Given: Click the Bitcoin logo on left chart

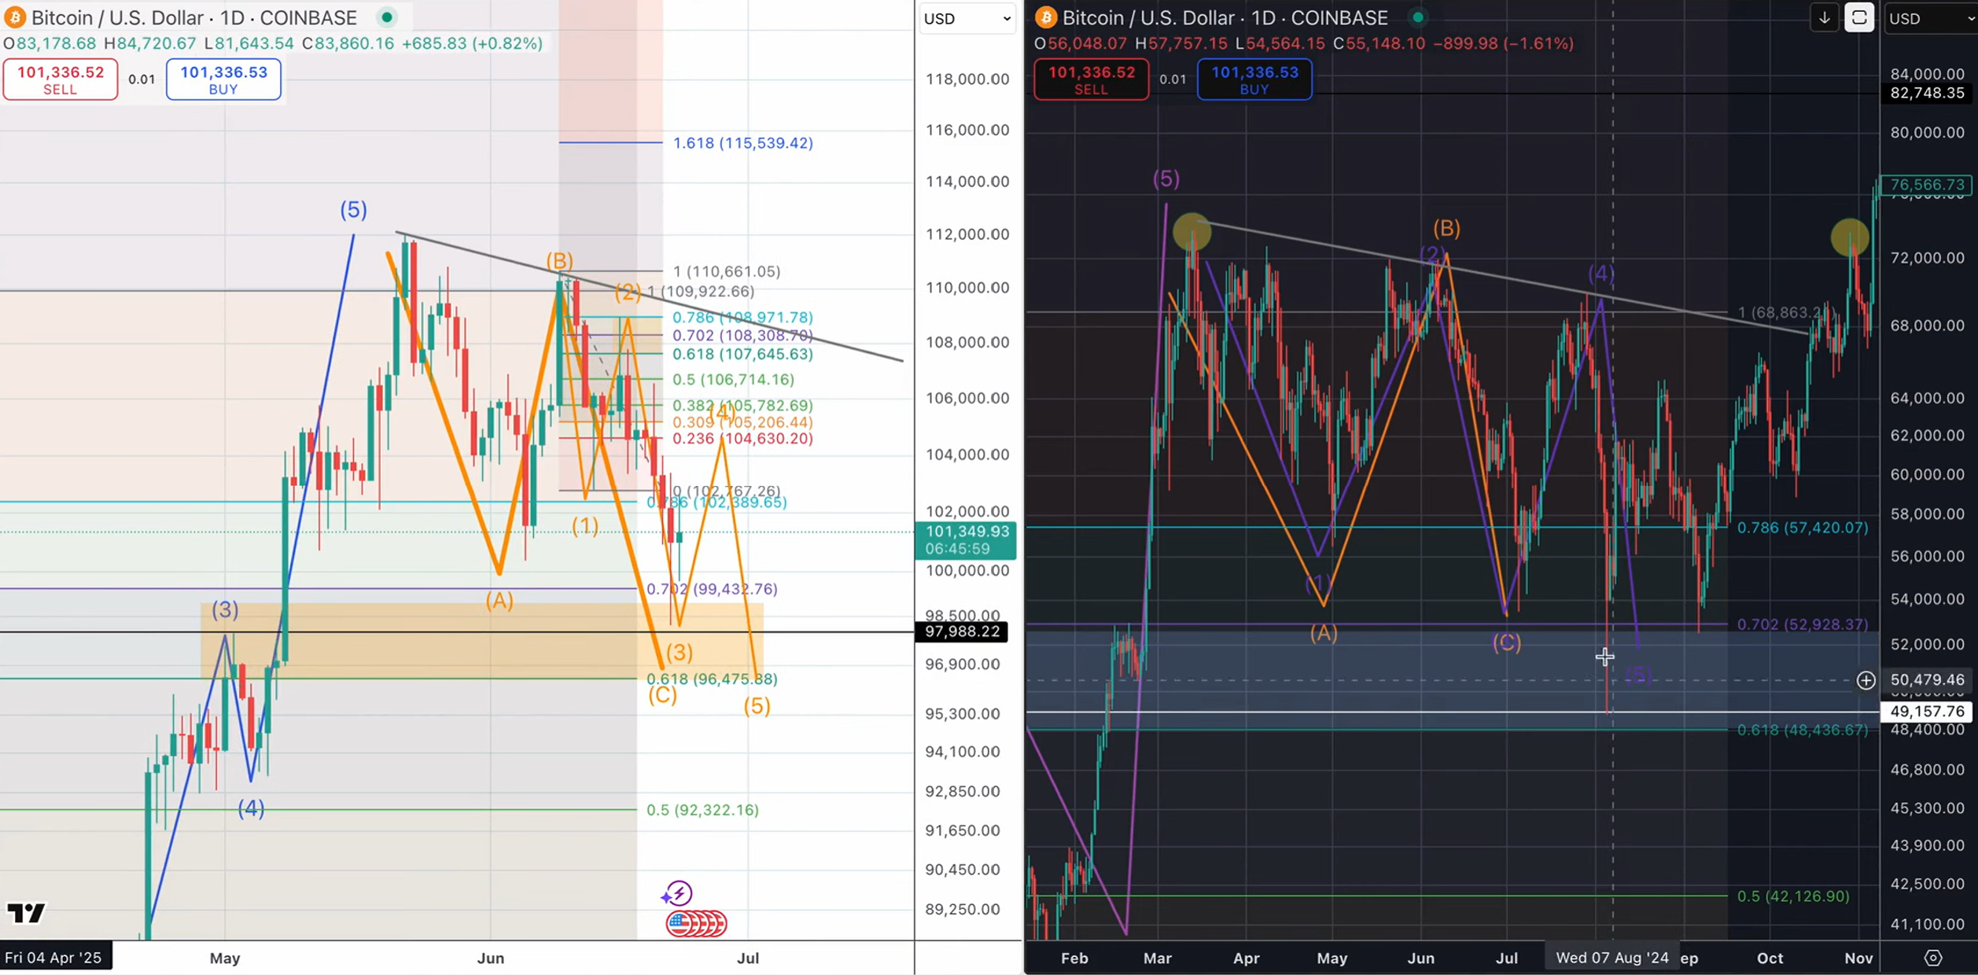Looking at the screenshot, I should coord(15,17).
